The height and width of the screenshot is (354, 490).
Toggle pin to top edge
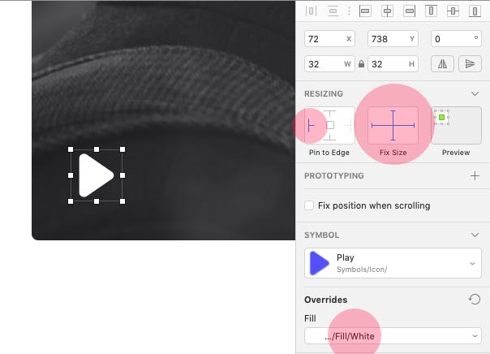pos(330,113)
